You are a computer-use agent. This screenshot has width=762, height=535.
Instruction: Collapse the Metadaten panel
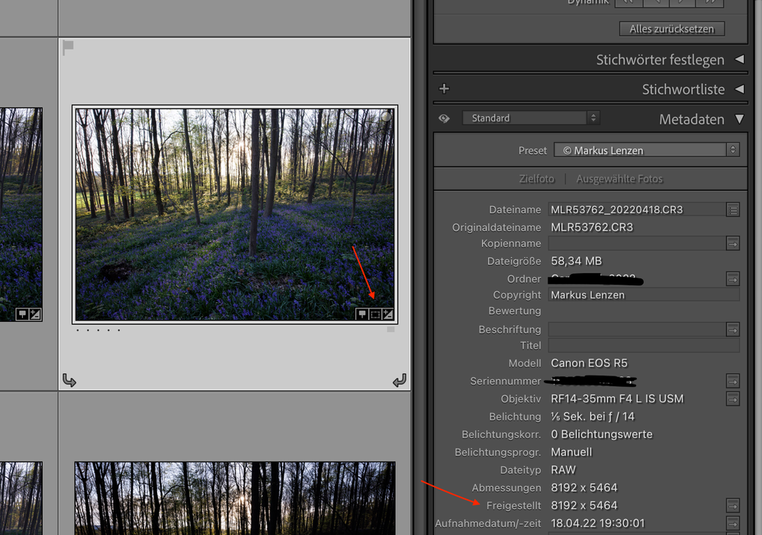pos(739,118)
